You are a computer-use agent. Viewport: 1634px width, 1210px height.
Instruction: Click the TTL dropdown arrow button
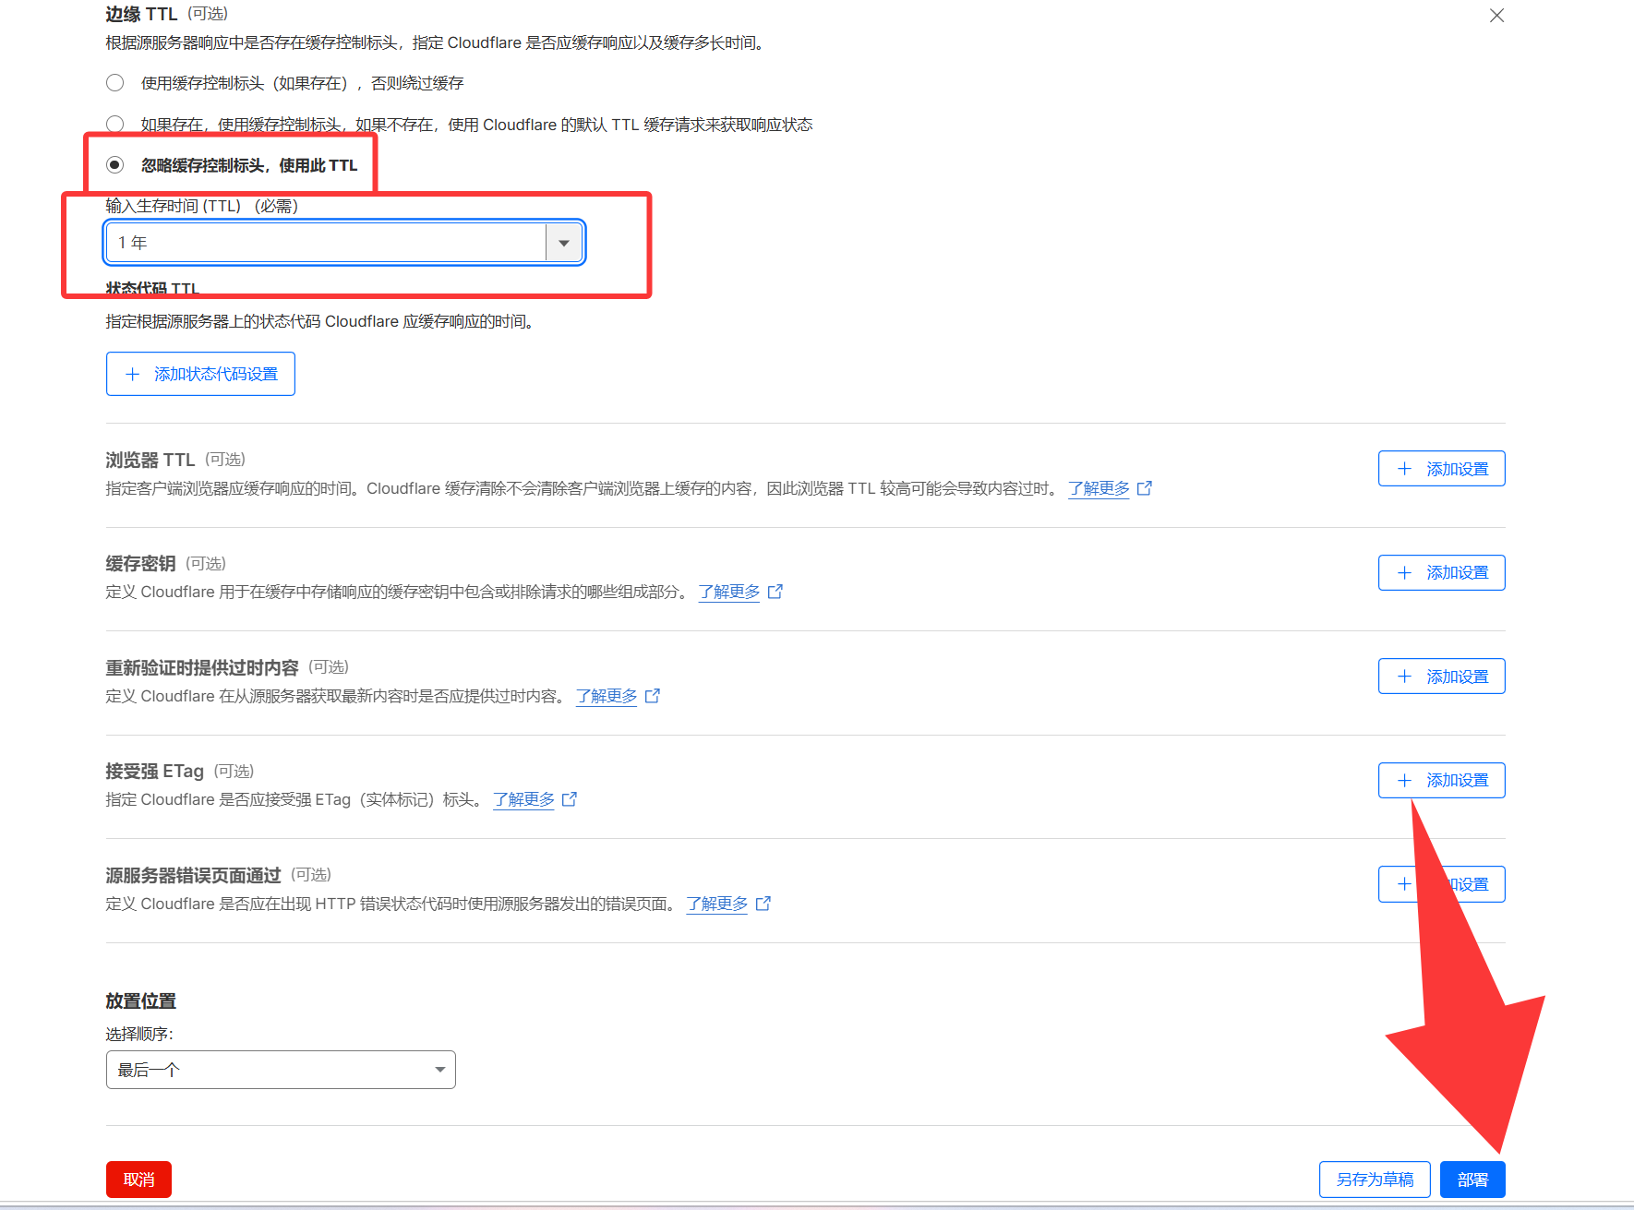coord(564,243)
